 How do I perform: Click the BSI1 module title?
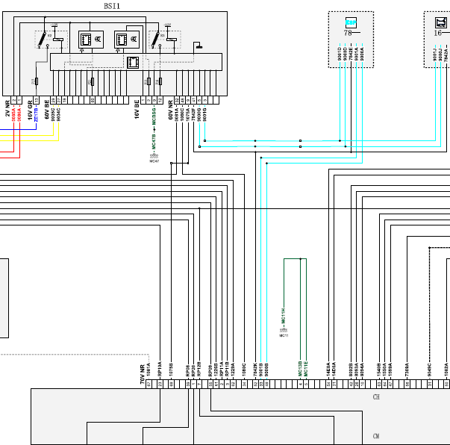112,6
